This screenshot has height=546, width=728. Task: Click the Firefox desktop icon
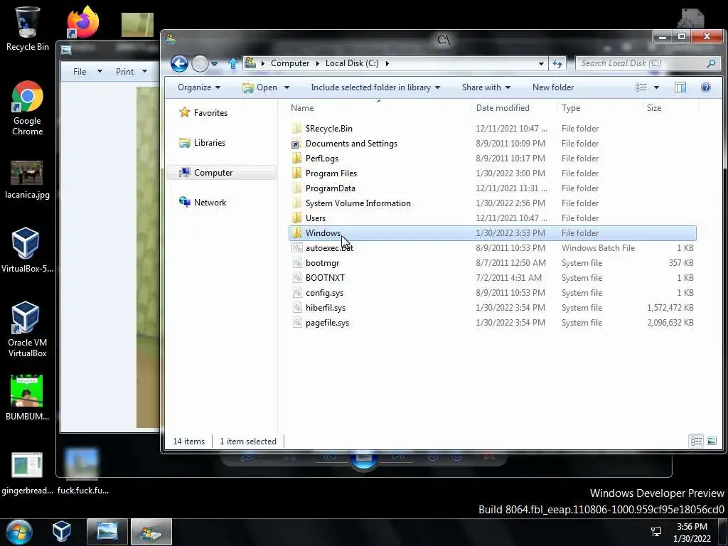(x=82, y=22)
